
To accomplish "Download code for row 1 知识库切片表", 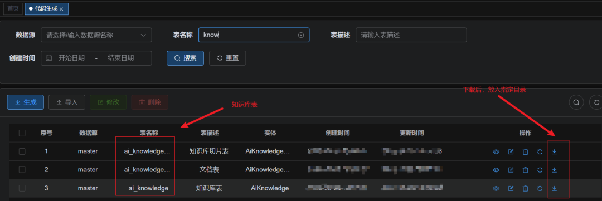I will point(554,151).
